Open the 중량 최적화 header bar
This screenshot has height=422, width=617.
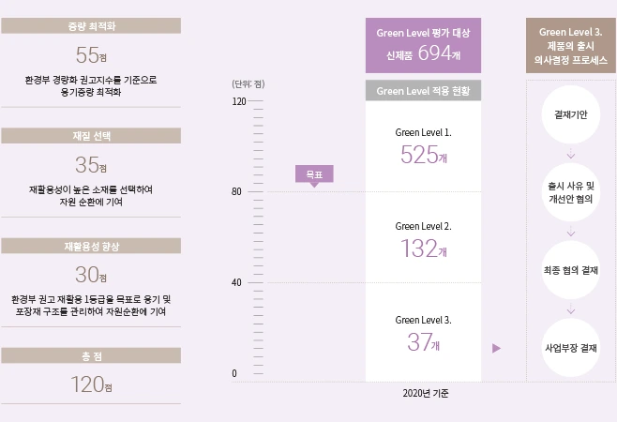pos(91,26)
